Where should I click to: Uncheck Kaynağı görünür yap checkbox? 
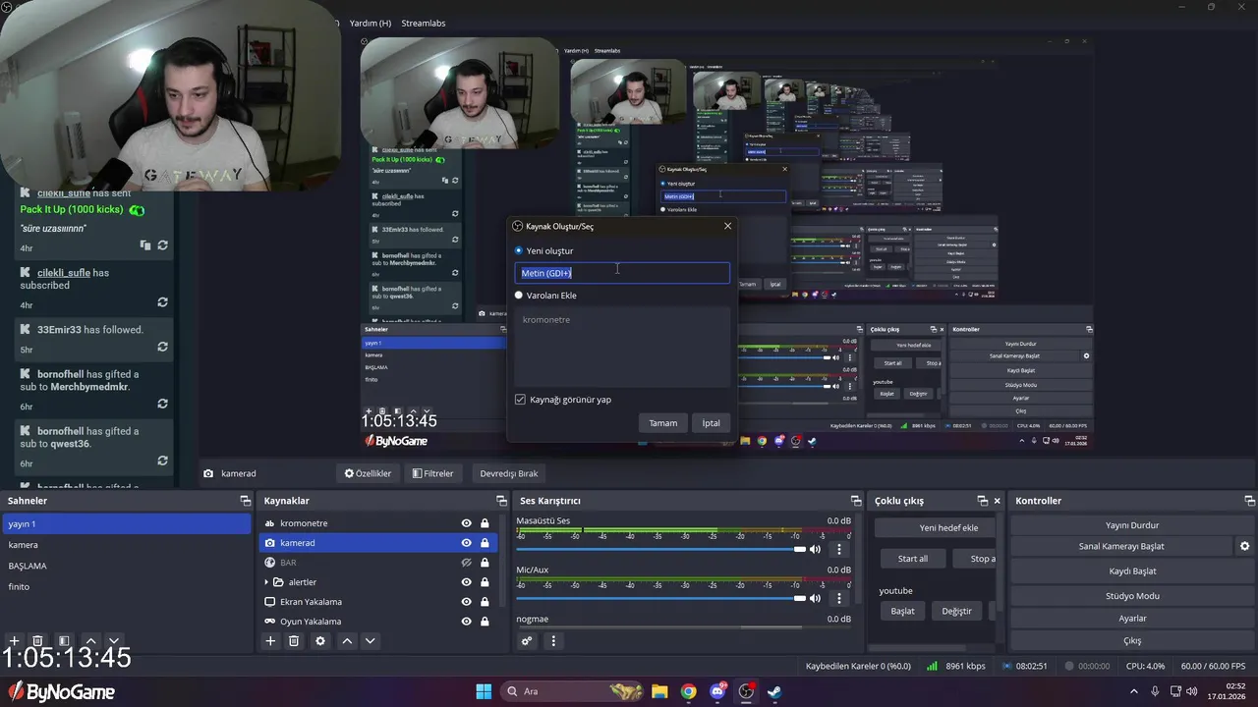520,400
